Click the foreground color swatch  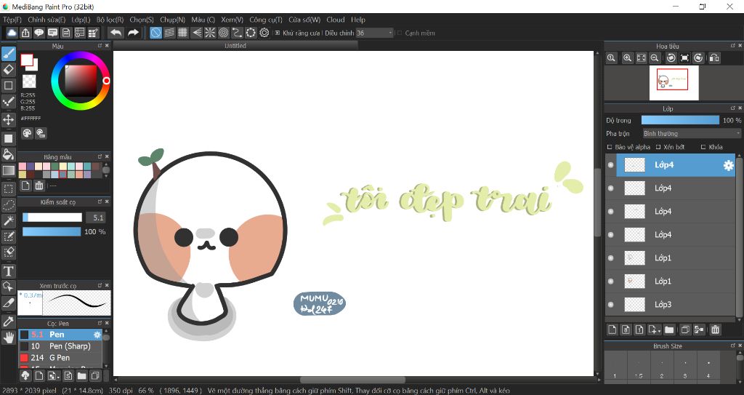(x=27, y=60)
